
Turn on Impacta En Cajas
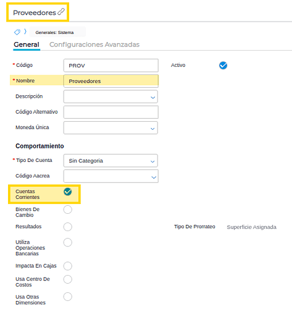68,266
